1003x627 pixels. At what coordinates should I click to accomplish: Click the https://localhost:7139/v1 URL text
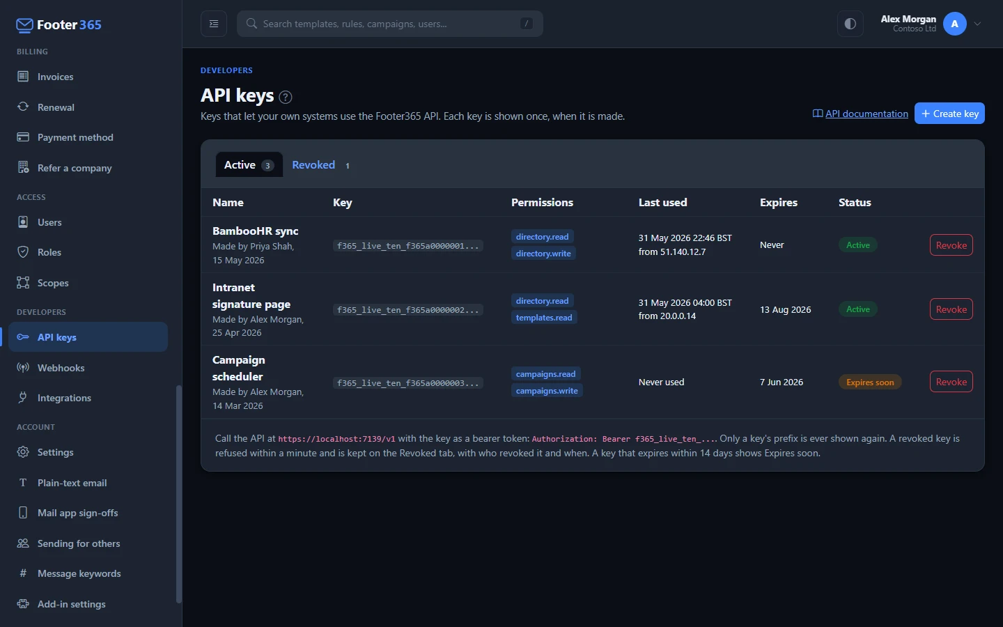click(337, 439)
